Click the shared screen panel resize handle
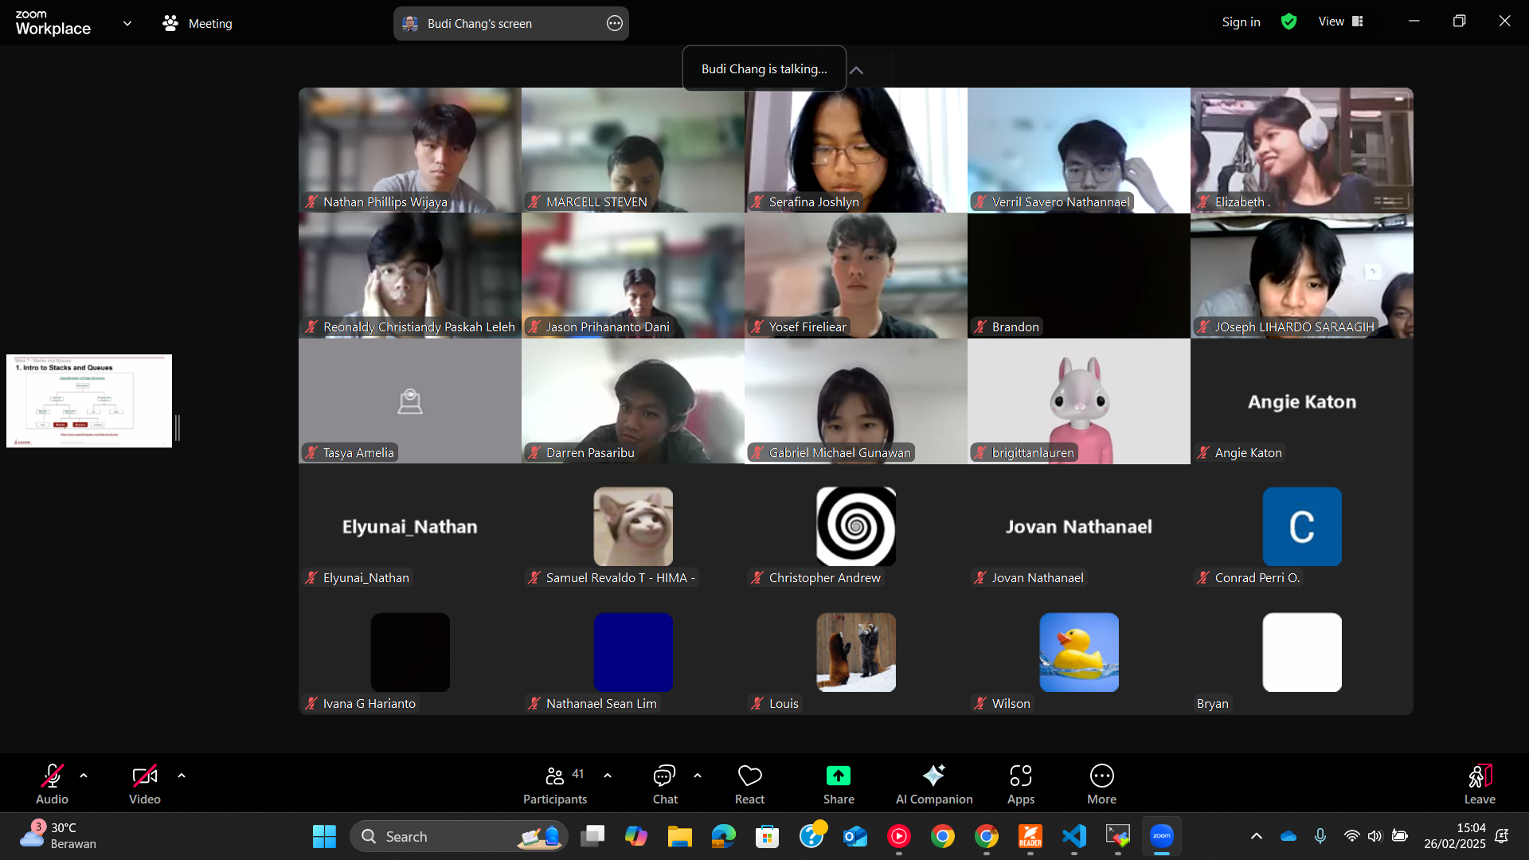 (178, 428)
